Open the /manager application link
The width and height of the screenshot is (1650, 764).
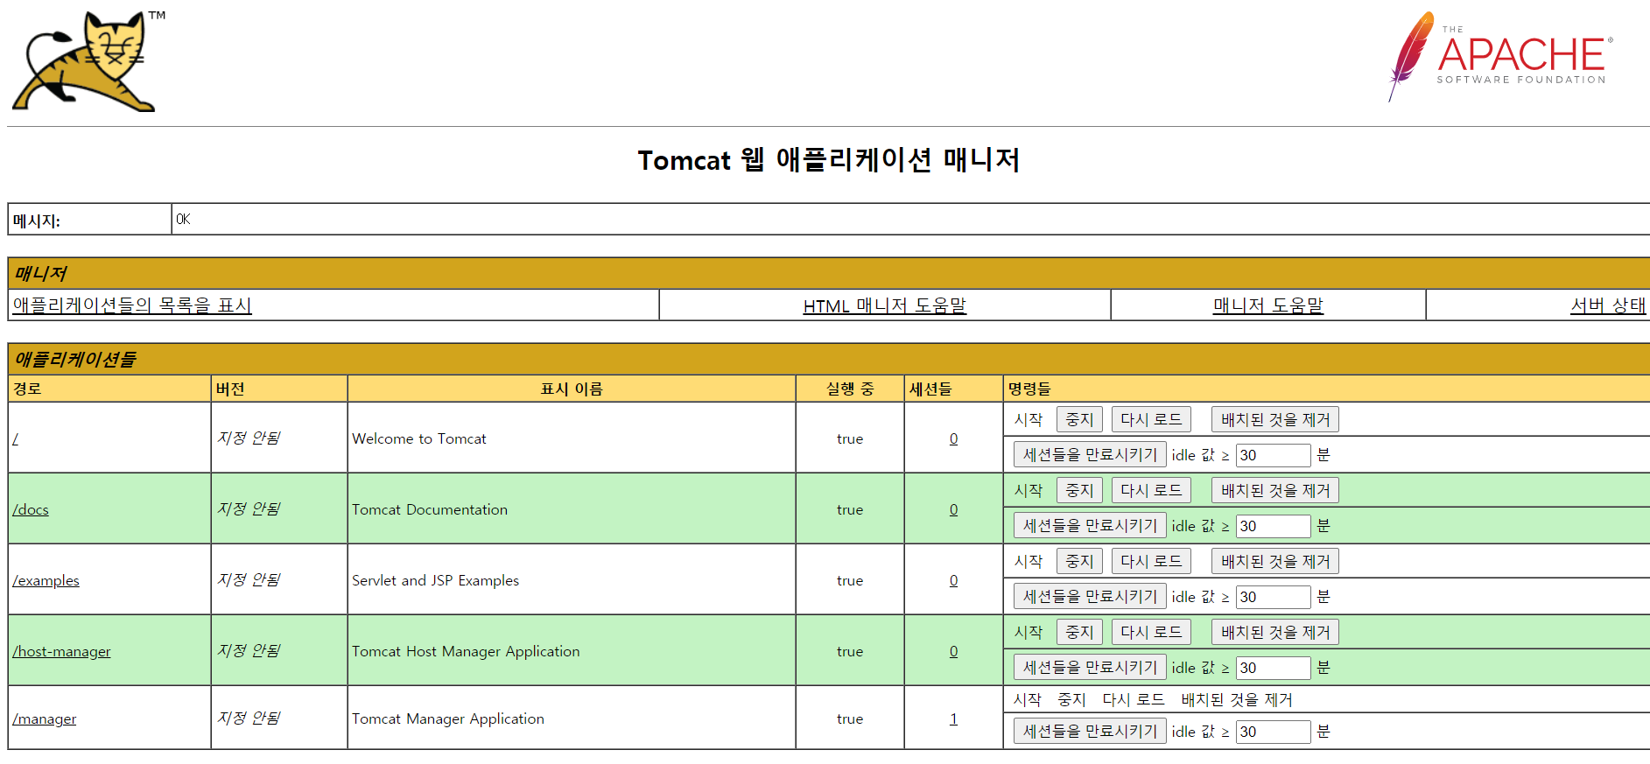[x=45, y=718]
